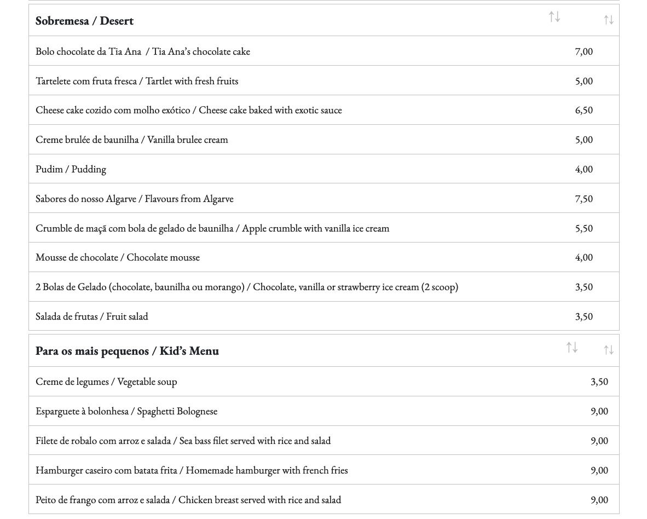Screen dimensions: 647x519
Task: Sort the Sobremesa / Desert table by item name
Action: 554,17
